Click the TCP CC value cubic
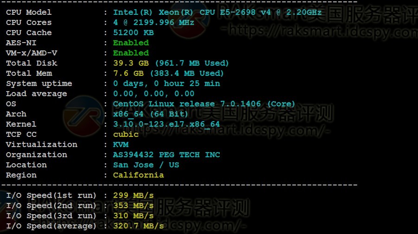Screen dimensions: 418x234 (126, 134)
